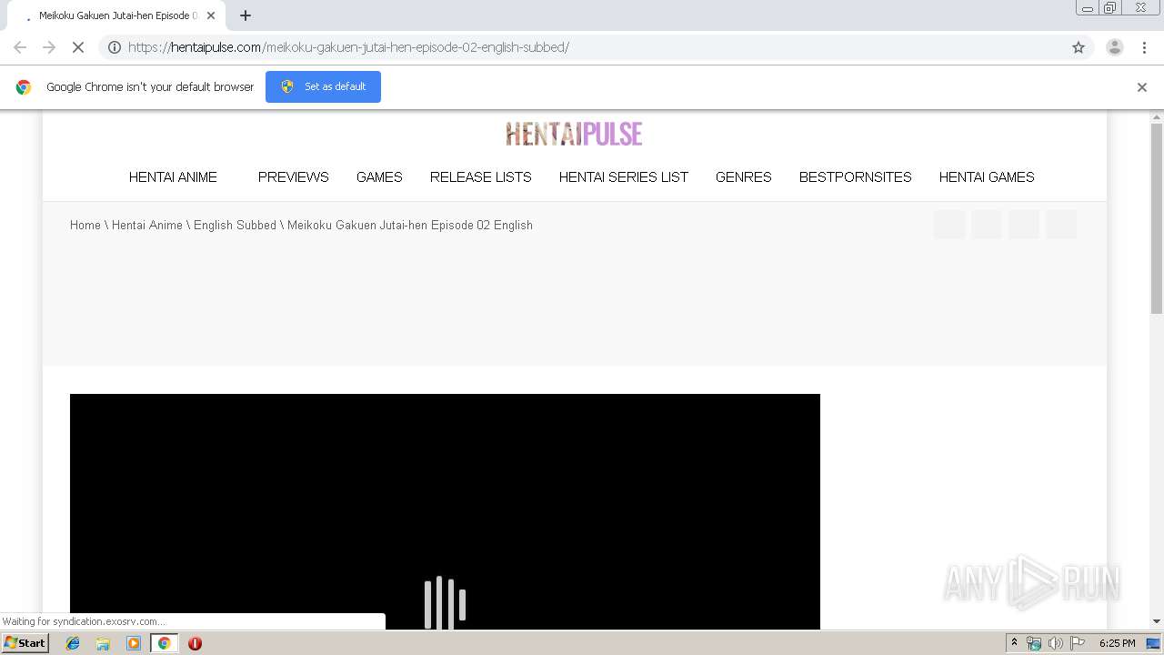Open the Hentai Anime breadcrumb link
Screen dimensions: 1164x655
[147, 226]
